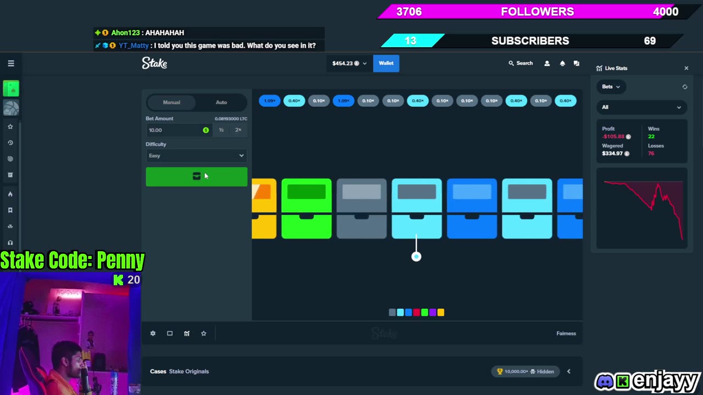Switch to Auto betting mode

[221, 102]
